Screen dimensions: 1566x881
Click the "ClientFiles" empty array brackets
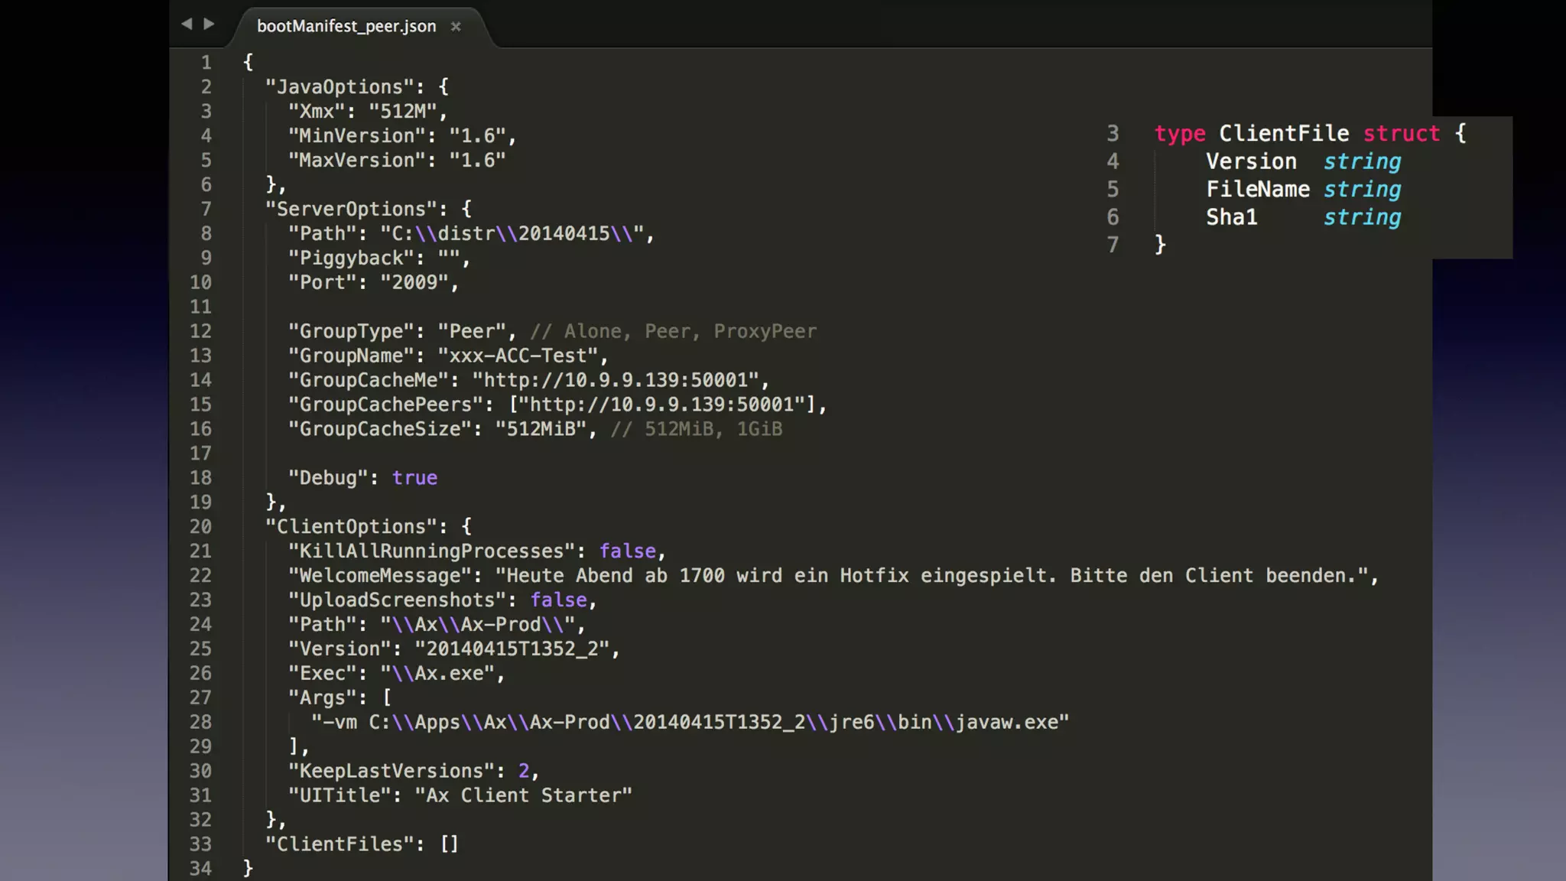450,844
